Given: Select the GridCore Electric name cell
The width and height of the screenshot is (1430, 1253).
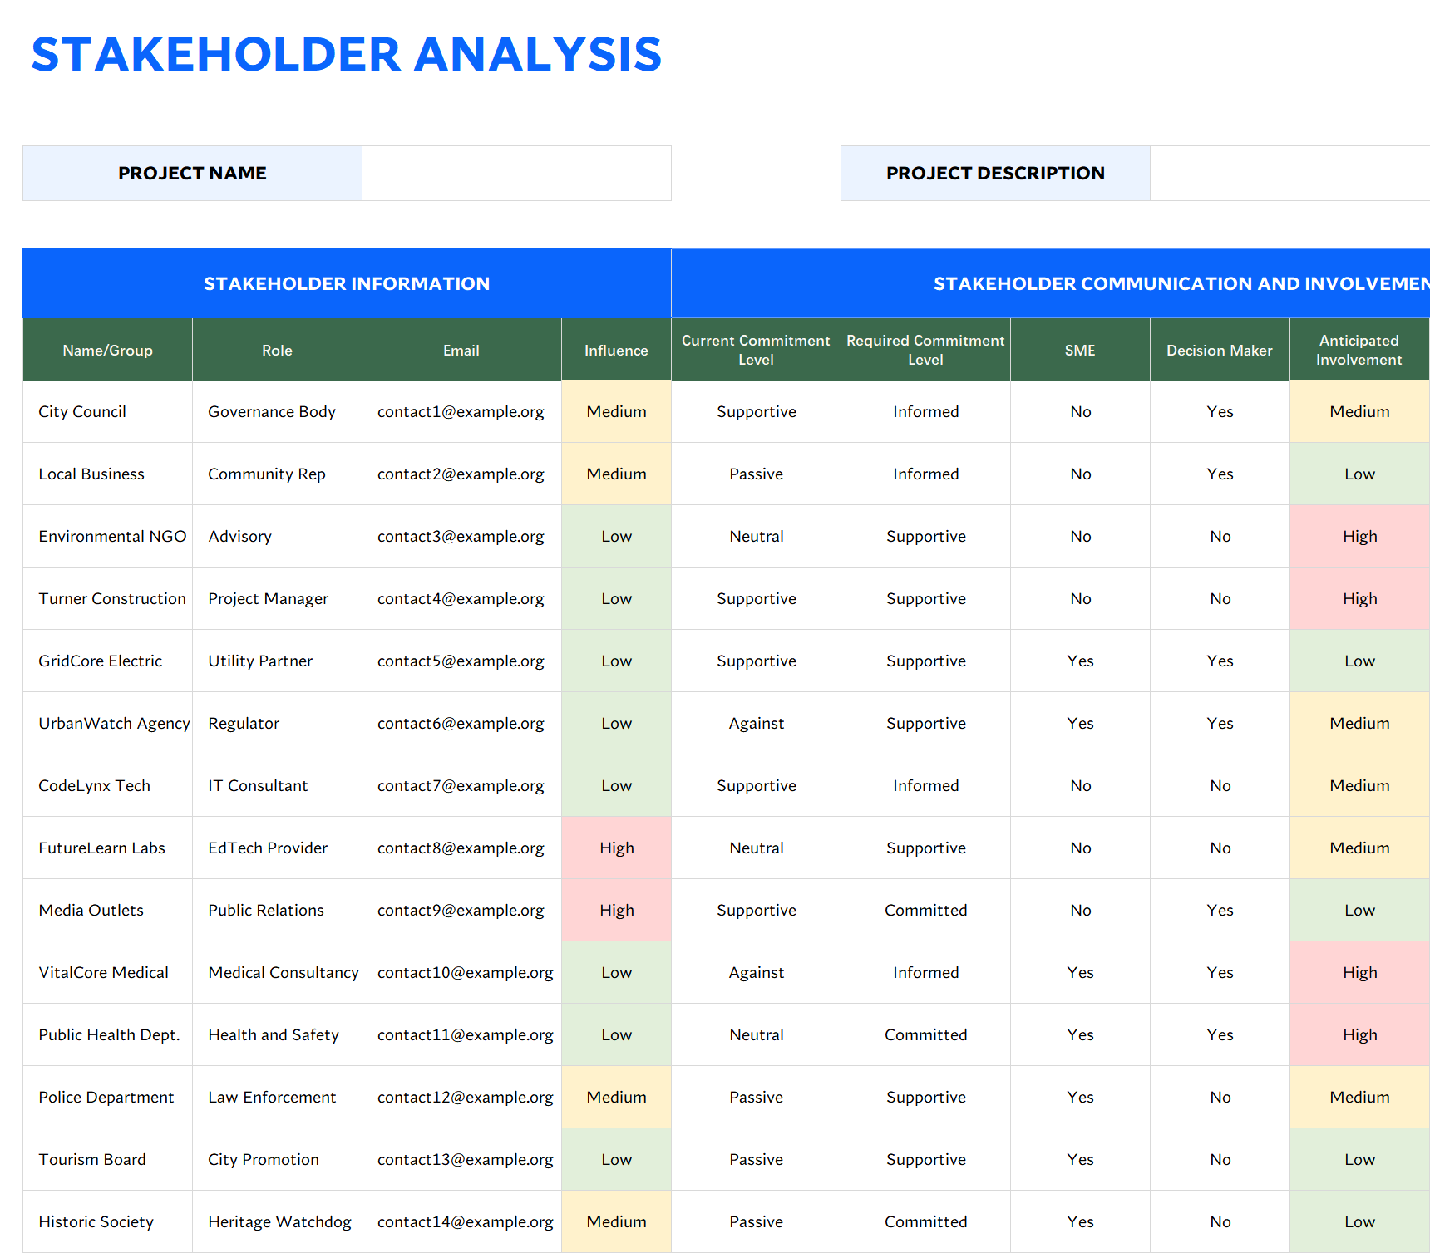Looking at the screenshot, I should pyautogui.click(x=108, y=661).
